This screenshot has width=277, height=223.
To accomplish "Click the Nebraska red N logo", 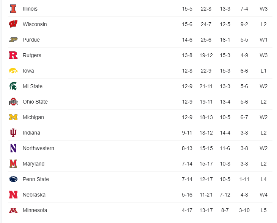I will [x=13, y=195].
